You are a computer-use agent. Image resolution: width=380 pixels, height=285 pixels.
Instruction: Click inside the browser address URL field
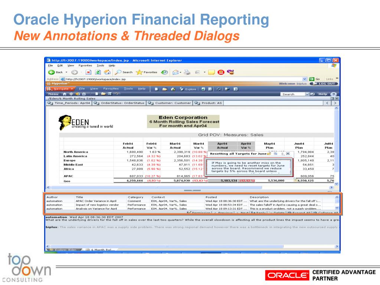184,79
